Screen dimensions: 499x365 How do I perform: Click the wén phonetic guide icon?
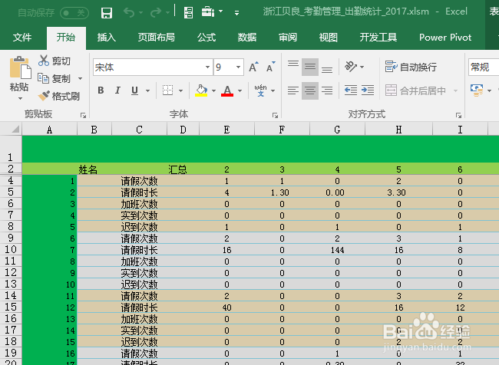point(261,90)
